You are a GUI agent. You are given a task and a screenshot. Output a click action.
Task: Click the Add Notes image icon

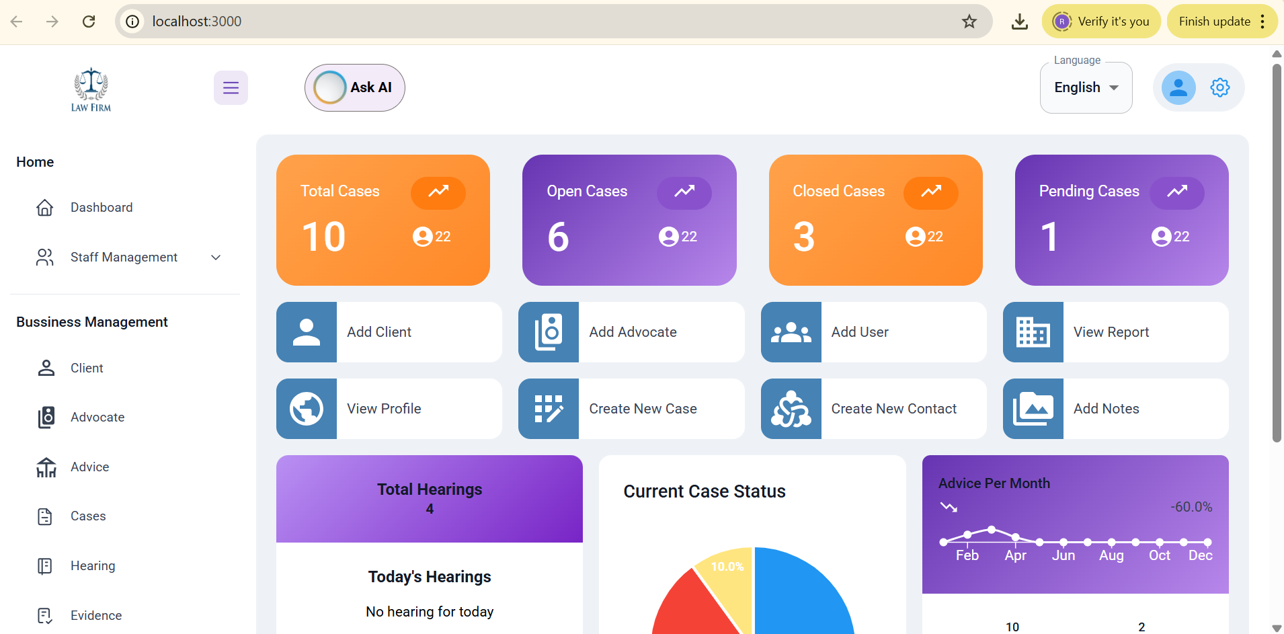(1033, 409)
